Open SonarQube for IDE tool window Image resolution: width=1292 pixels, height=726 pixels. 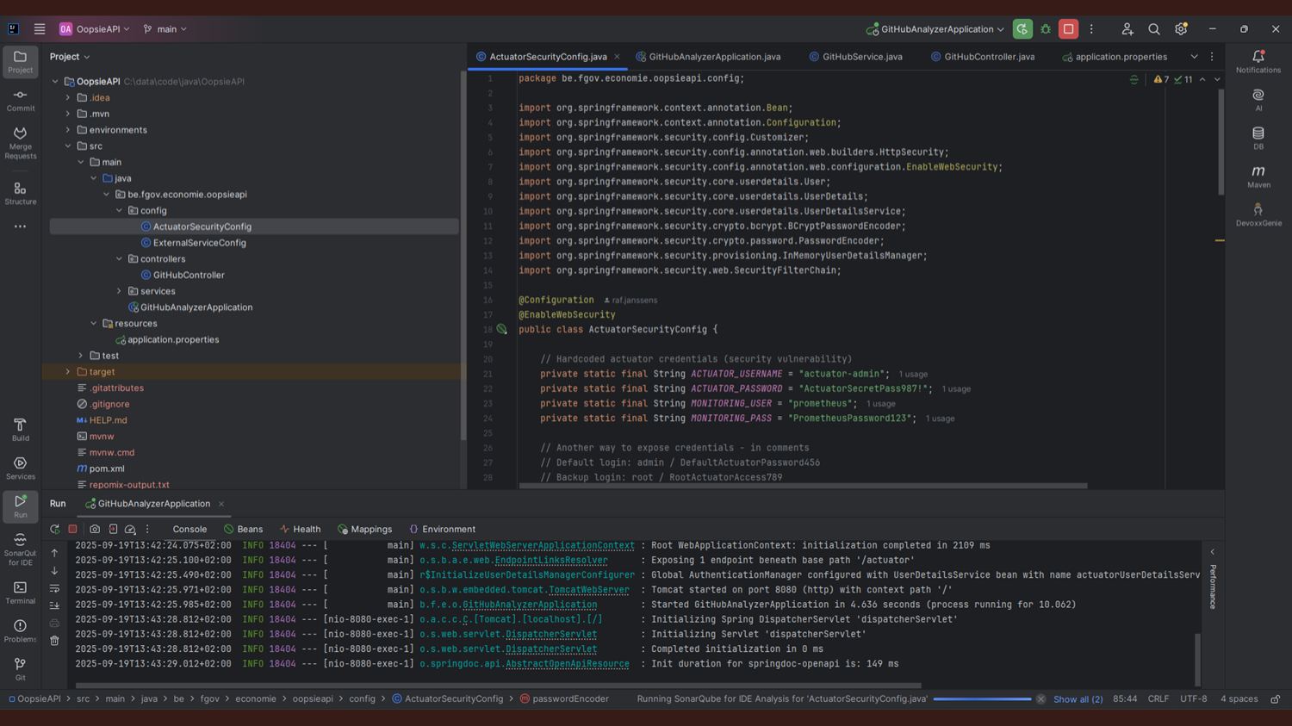pyautogui.click(x=20, y=547)
